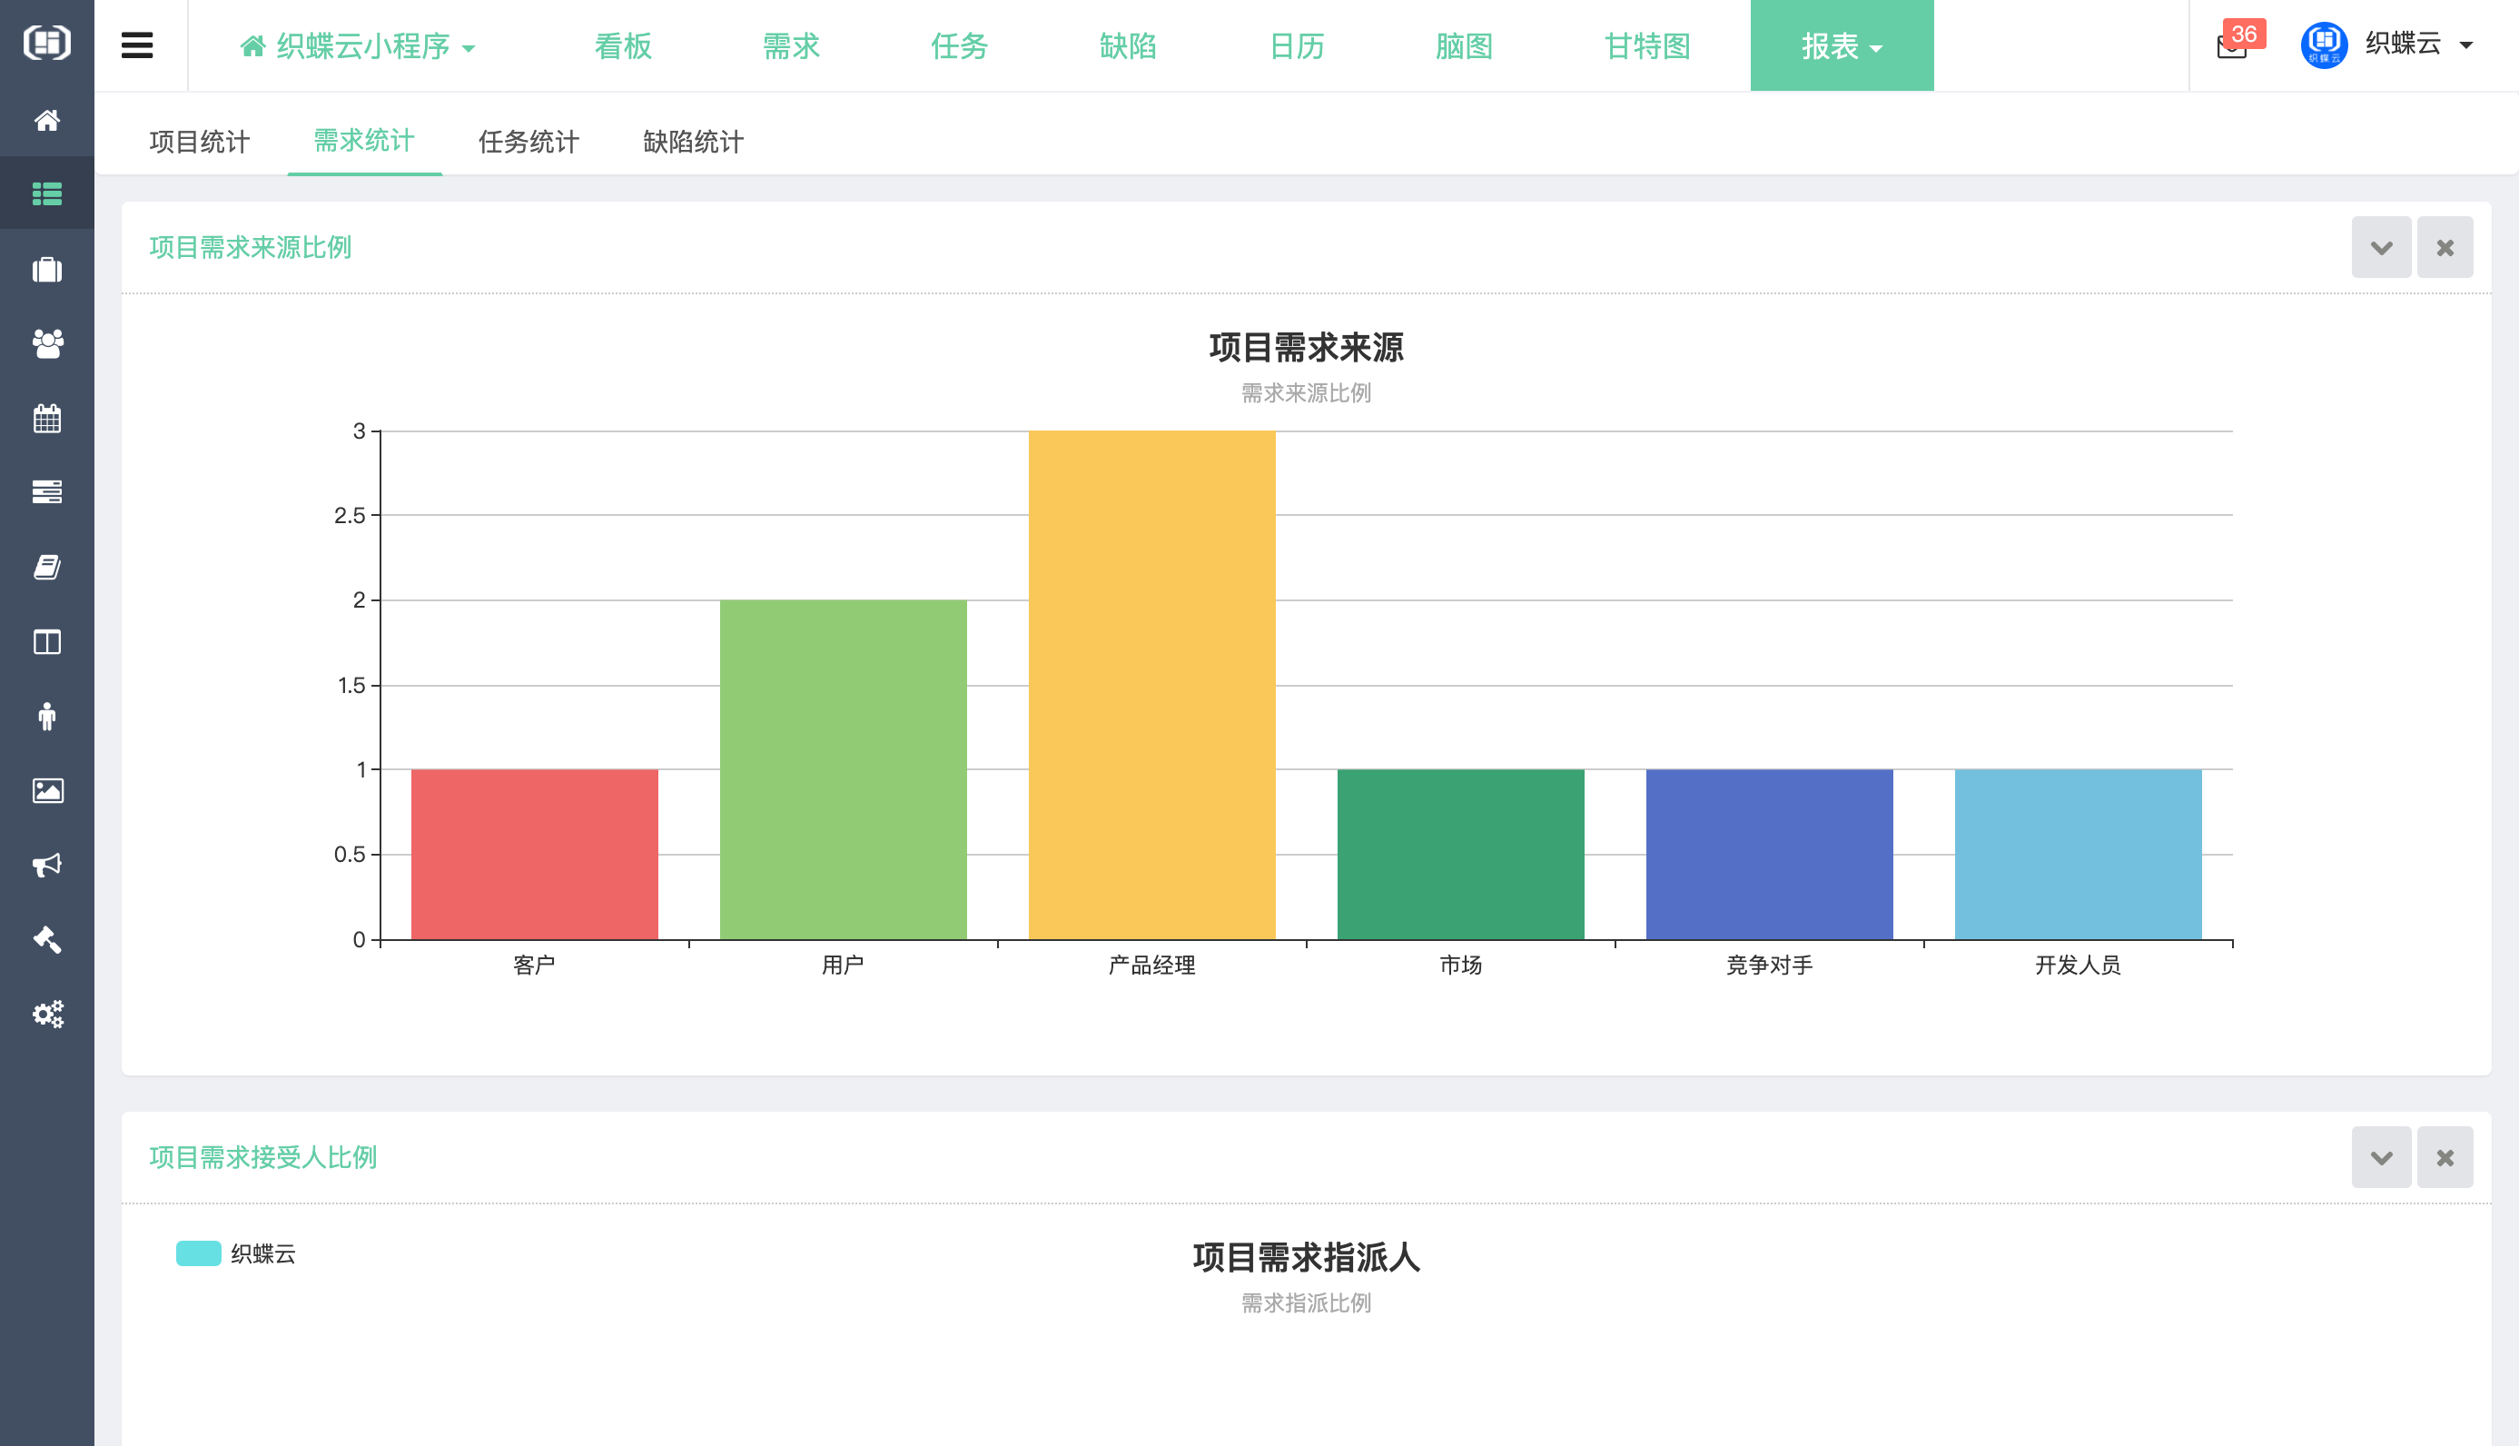Collapse the 项目需求来源比例 chart panel
Viewport: 2519px width, 1446px height.
coord(2381,246)
